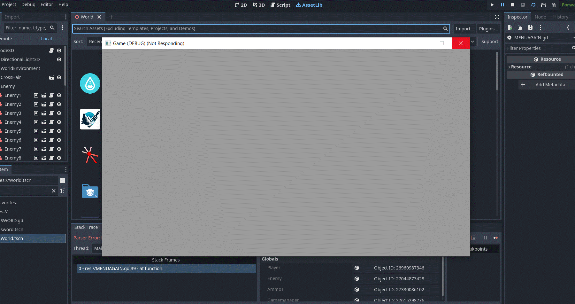Click Add Metadata button
The height and width of the screenshot is (304, 575).
pos(546,85)
